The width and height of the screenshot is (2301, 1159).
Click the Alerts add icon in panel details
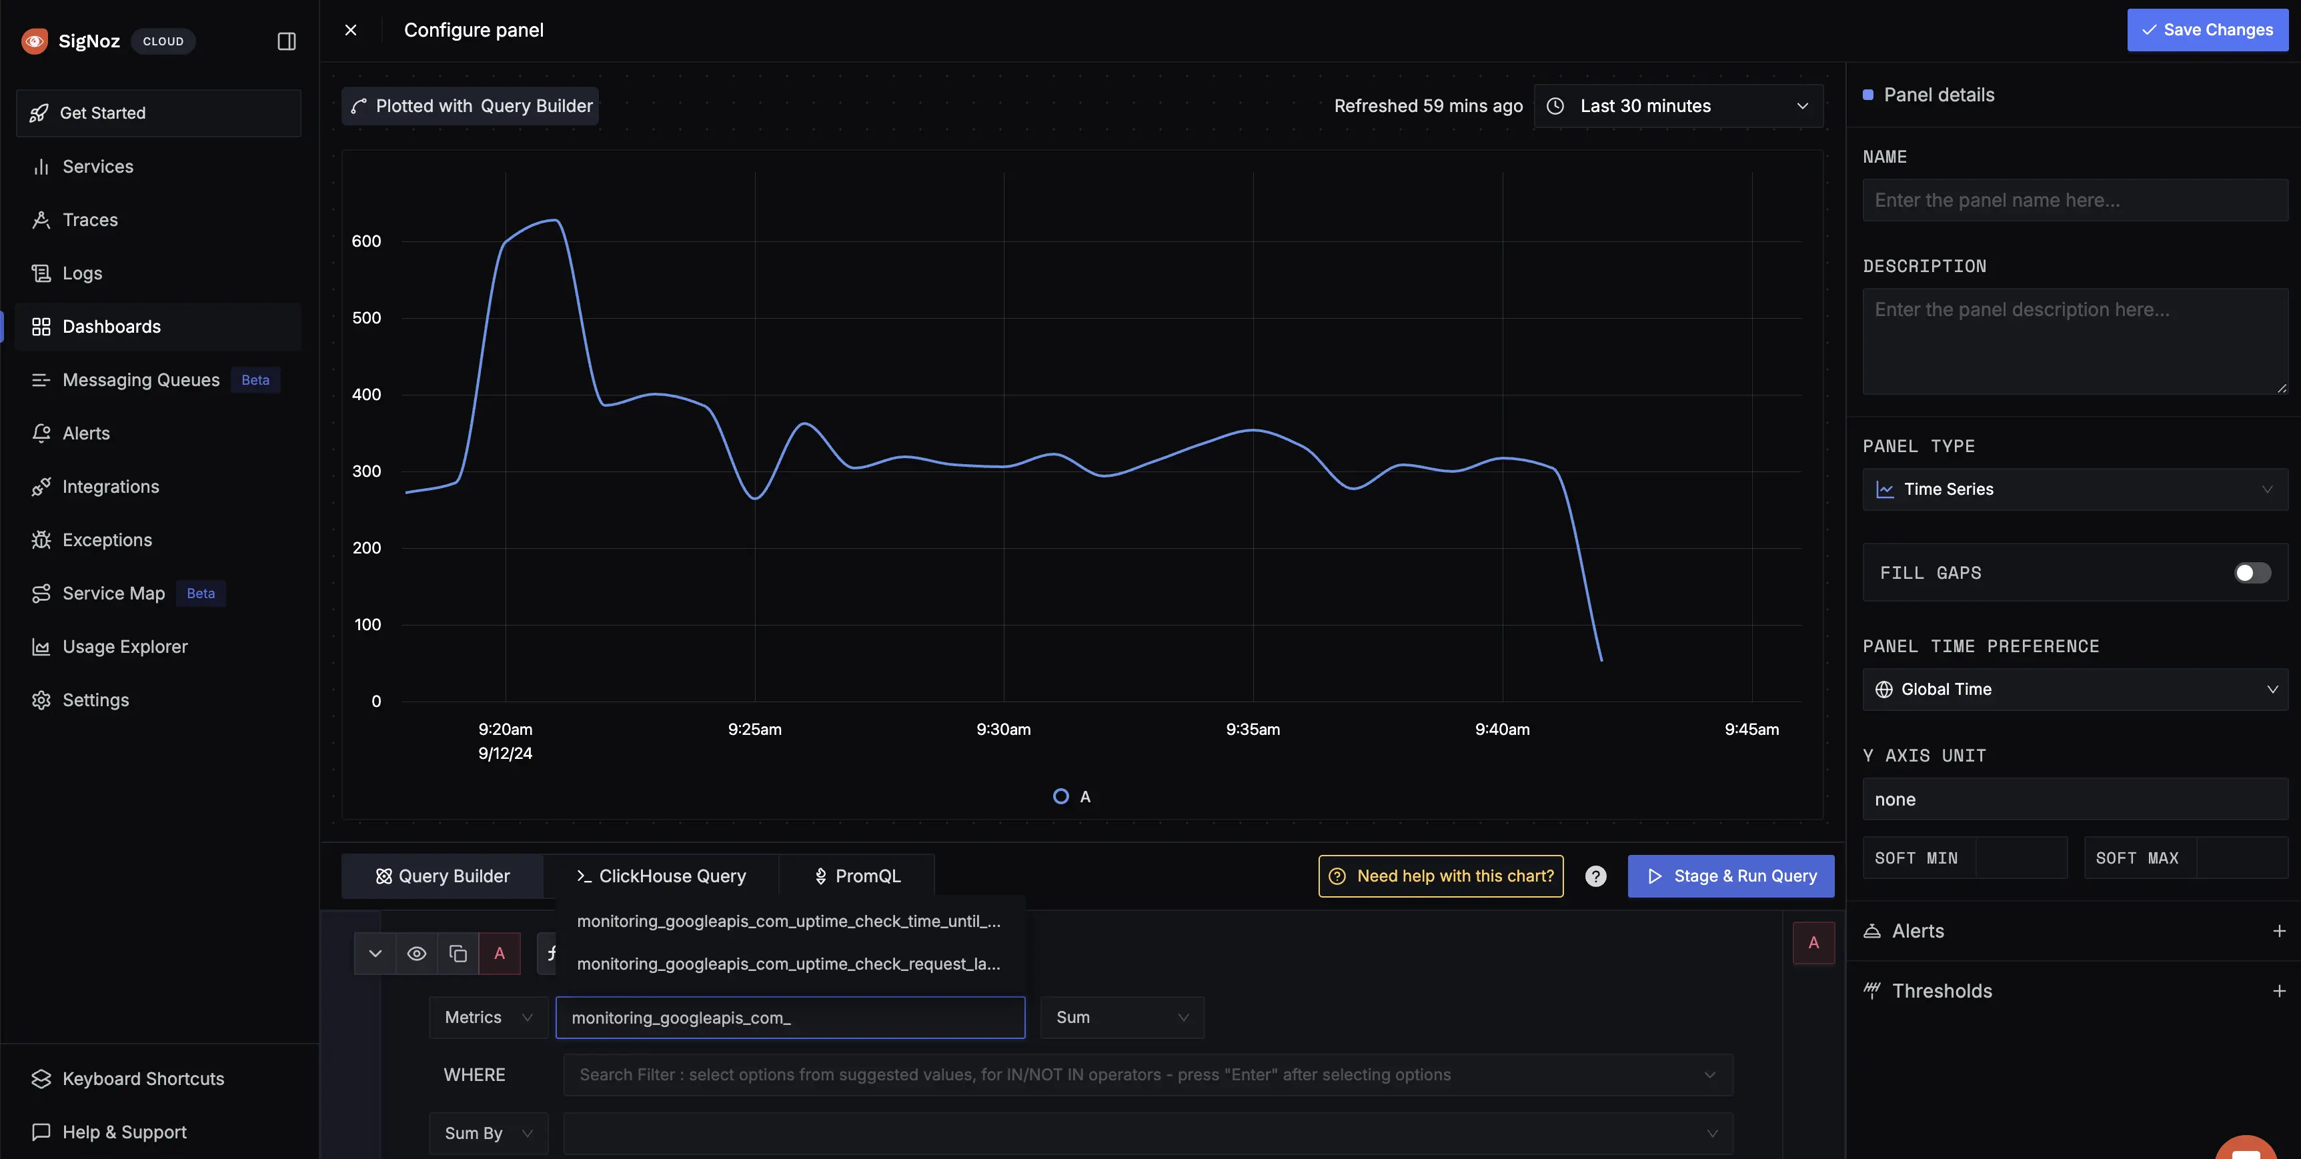[x=2280, y=930]
